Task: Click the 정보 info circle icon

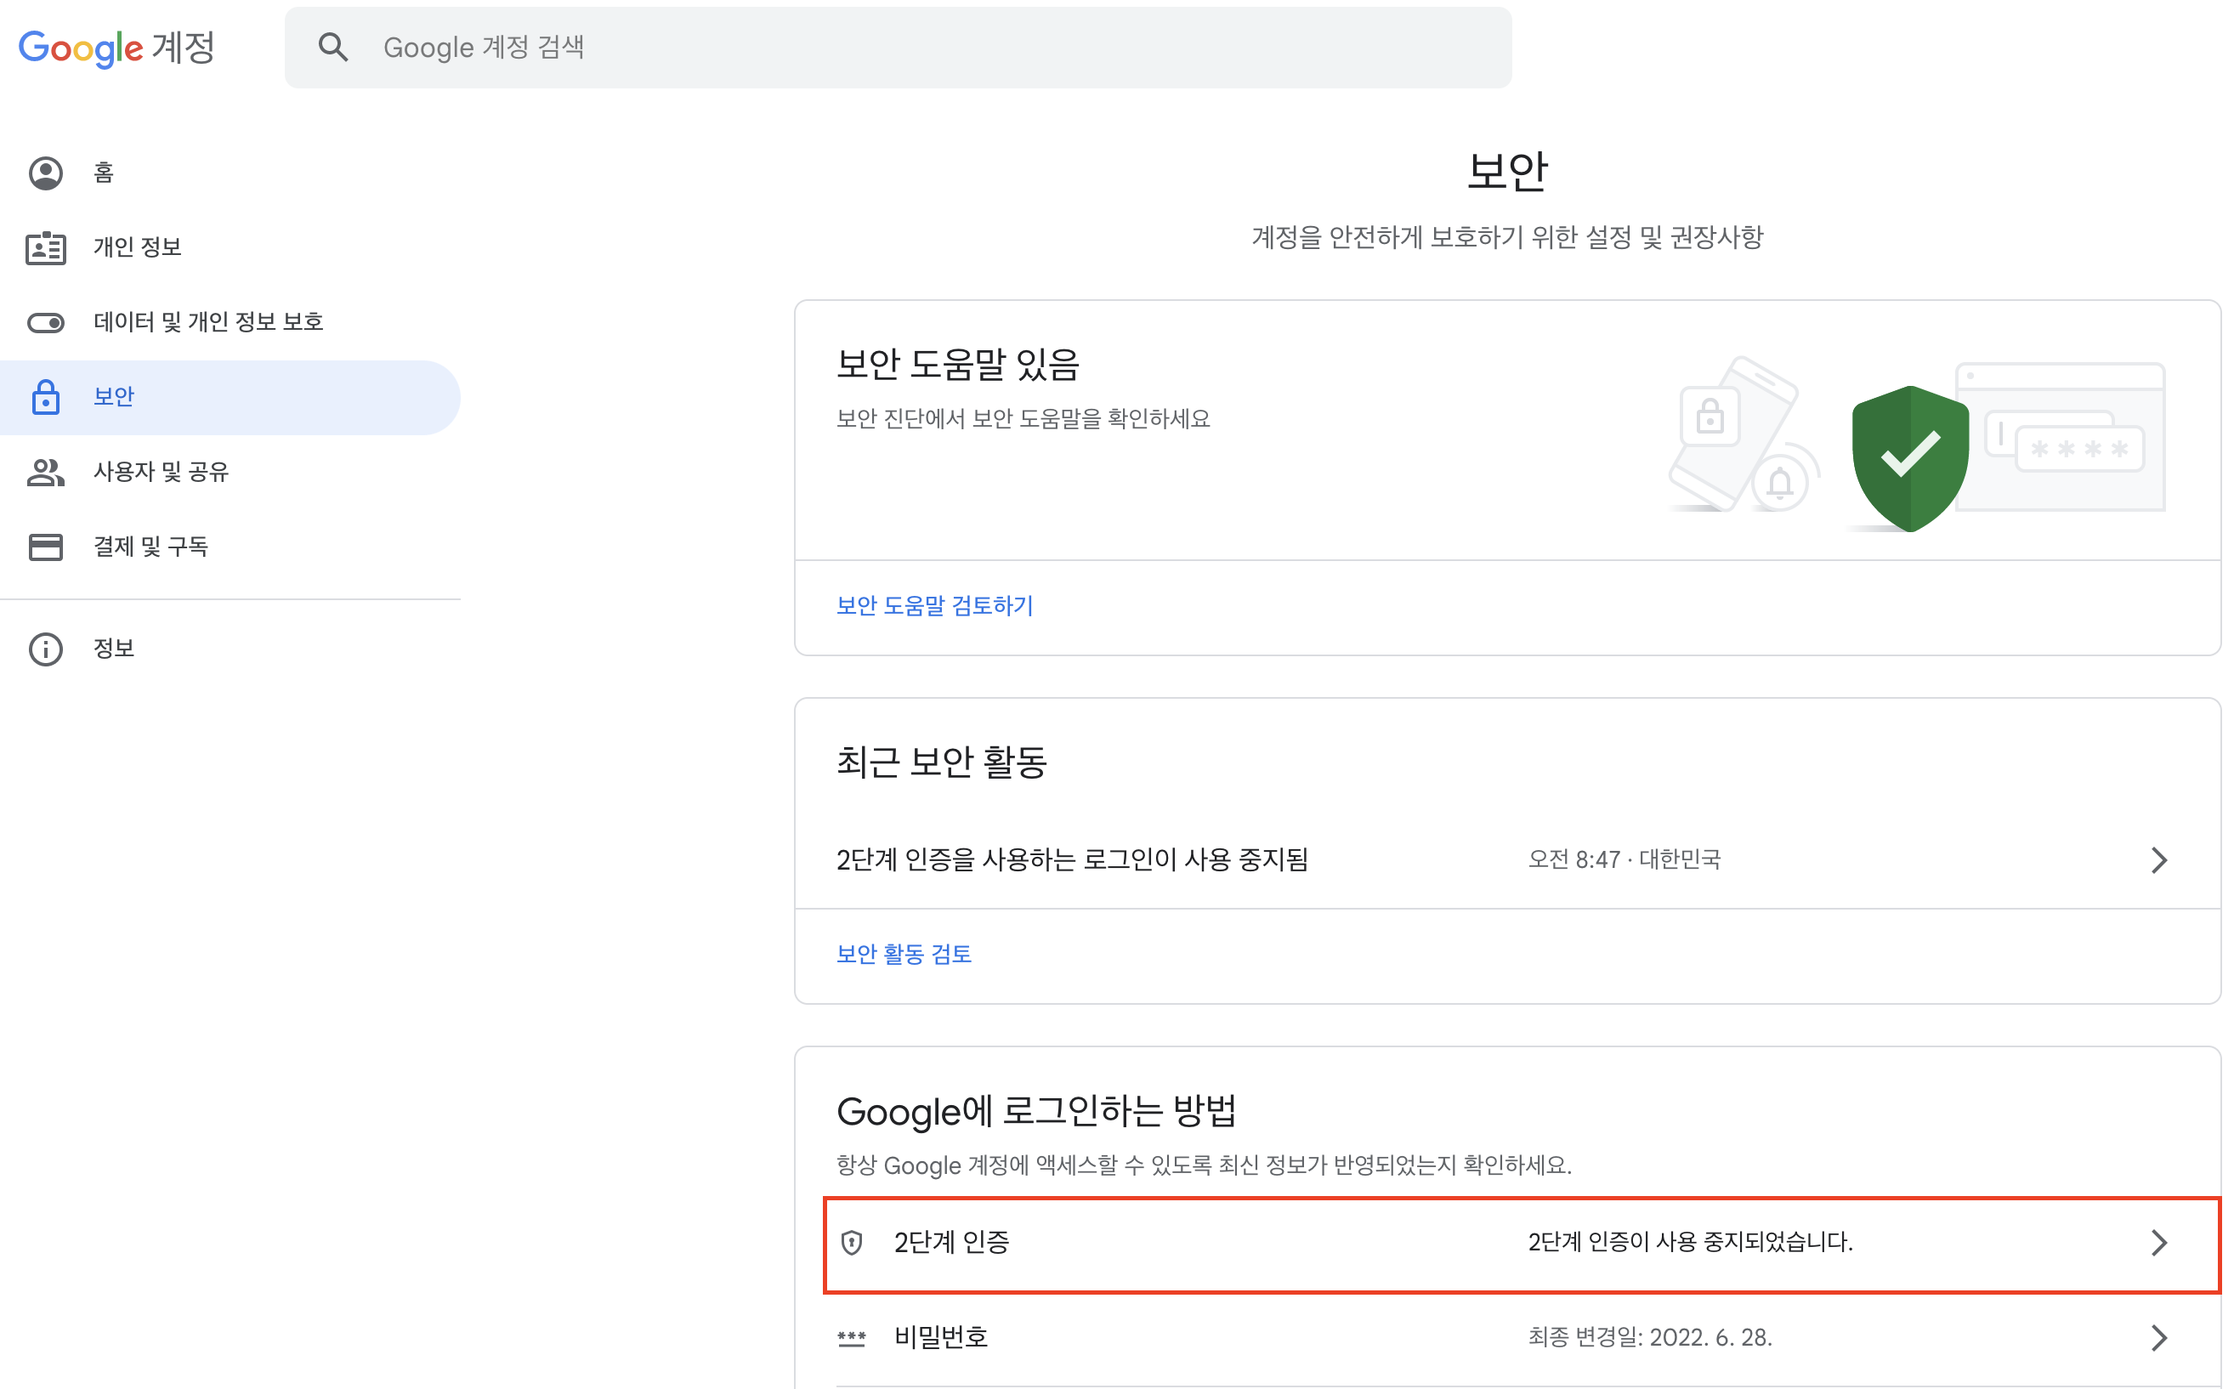Action: tap(46, 649)
